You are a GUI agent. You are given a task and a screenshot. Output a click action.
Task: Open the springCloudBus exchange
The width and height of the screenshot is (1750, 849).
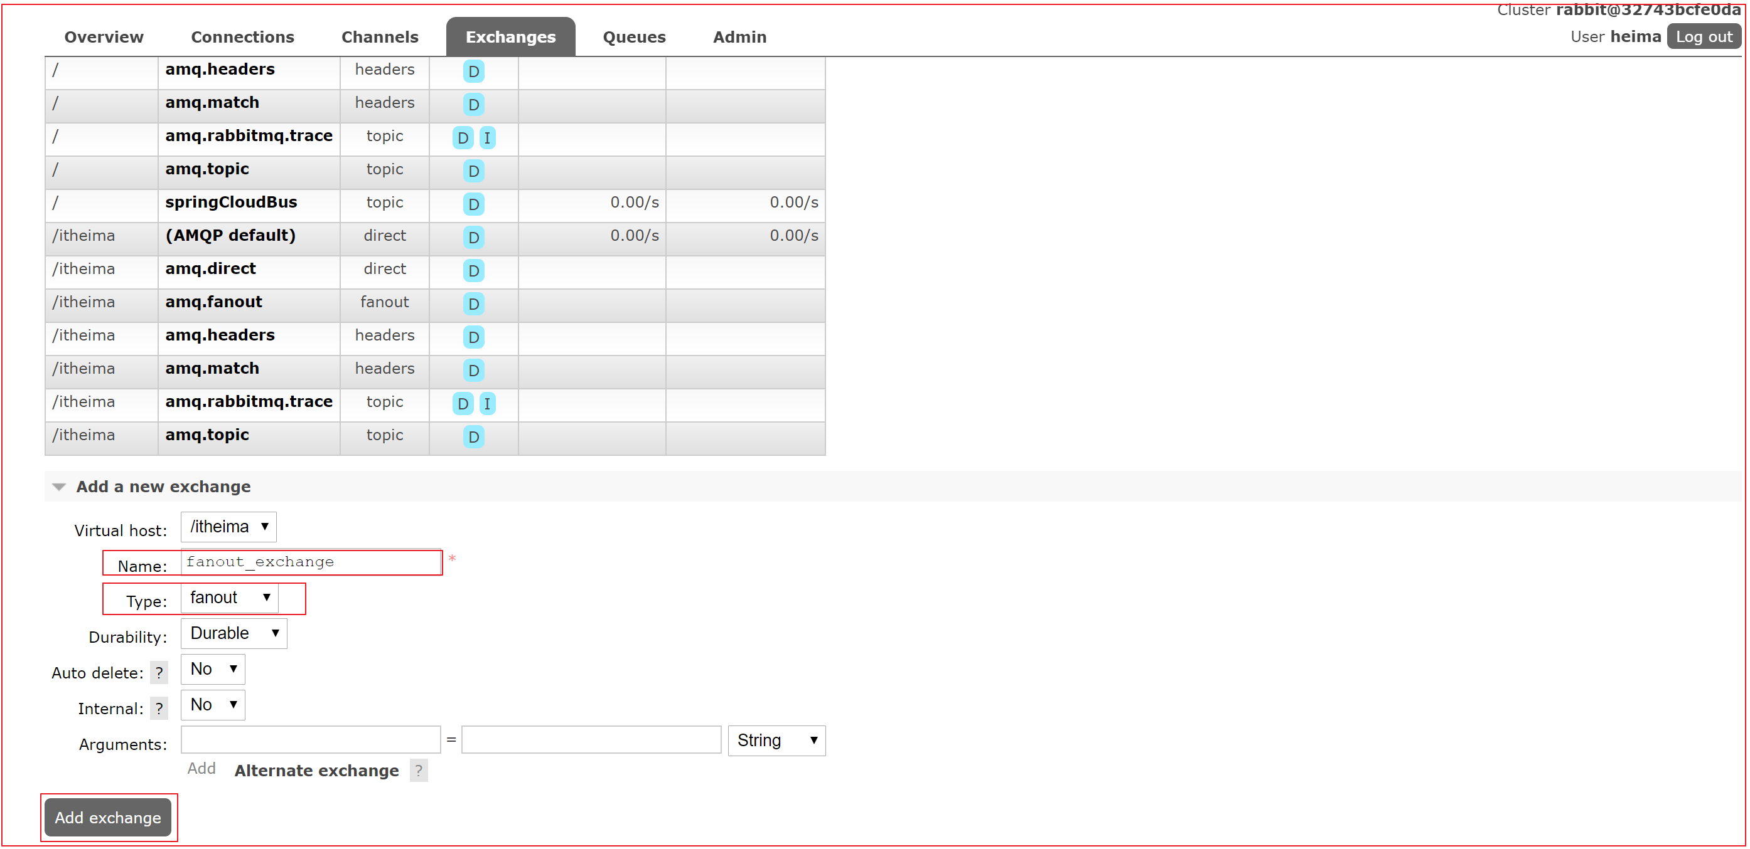[231, 203]
